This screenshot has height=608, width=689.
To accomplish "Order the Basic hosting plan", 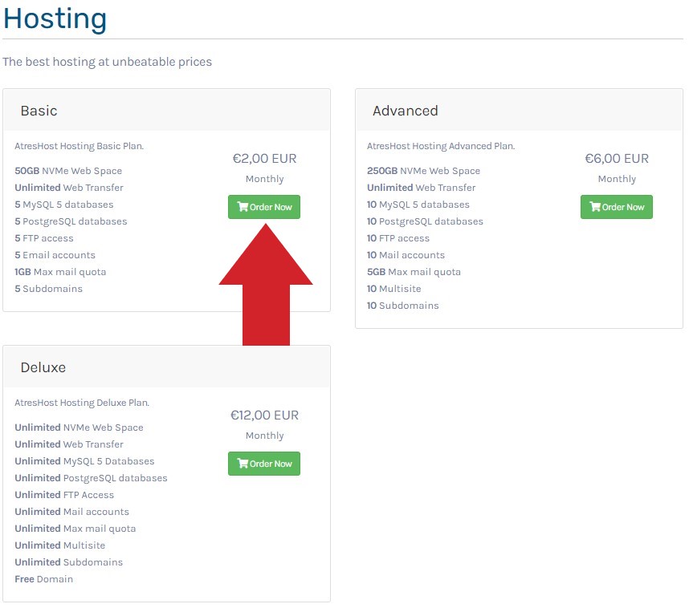I will (x=264, y=206).
